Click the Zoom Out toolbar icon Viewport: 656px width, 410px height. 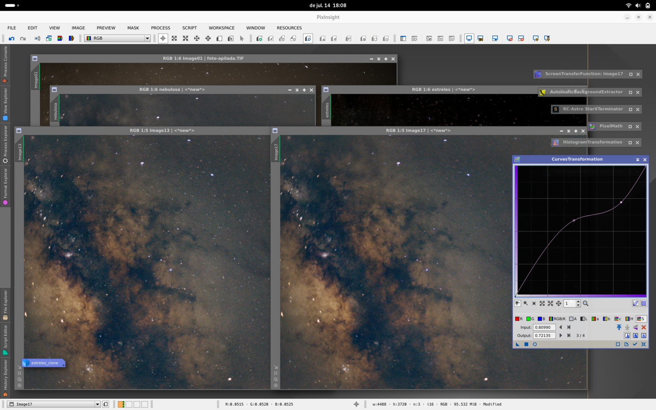point(185,38)
